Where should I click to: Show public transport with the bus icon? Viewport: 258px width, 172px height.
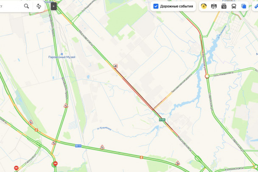(234, 6)
